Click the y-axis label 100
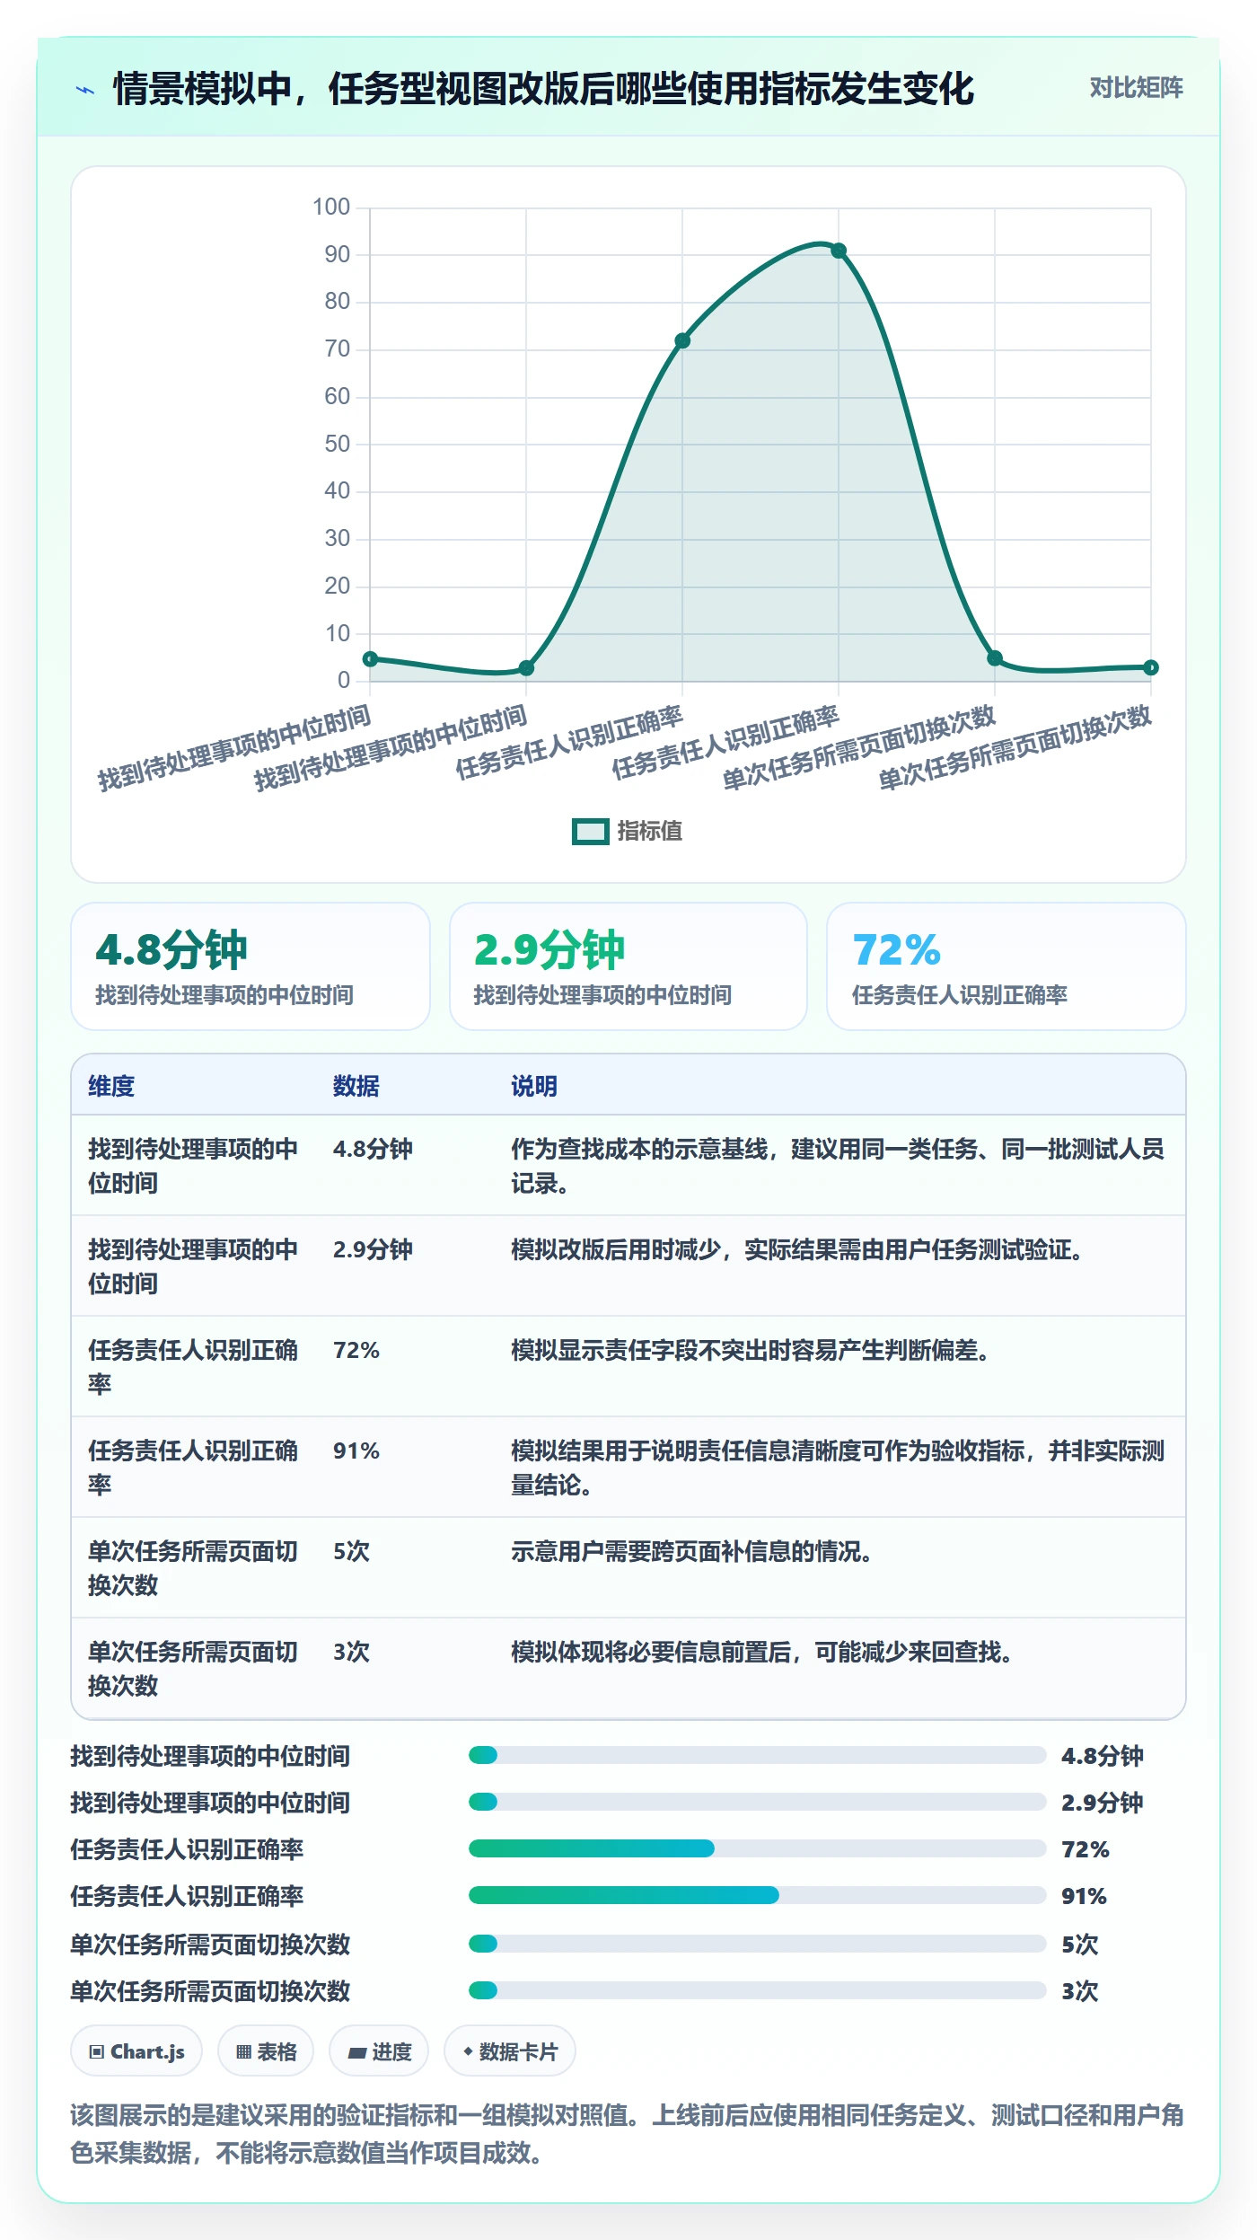 (x=331, y=207)
